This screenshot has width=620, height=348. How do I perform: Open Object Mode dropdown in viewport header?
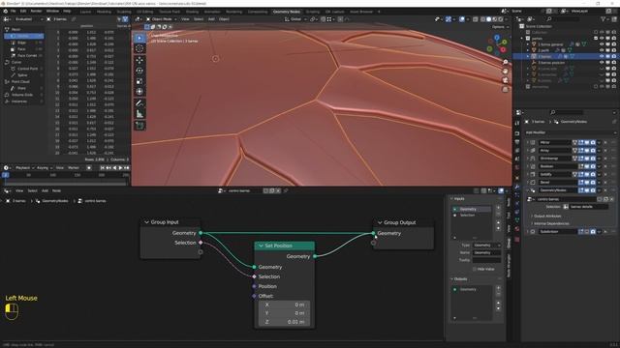pyautogui.click(x=162, y=19)
